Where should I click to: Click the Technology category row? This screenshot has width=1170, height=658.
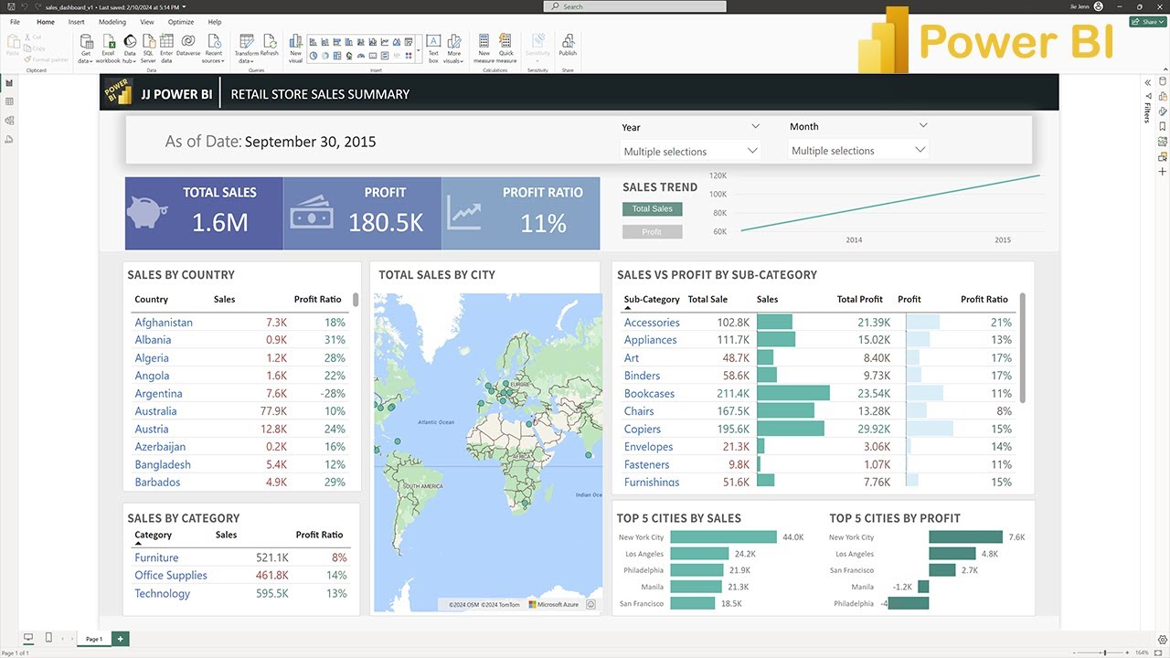click(x=241, y=593)
